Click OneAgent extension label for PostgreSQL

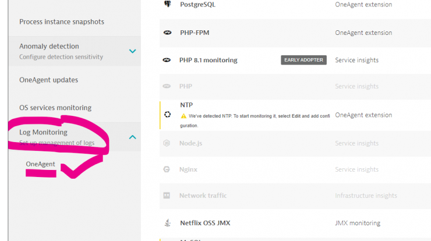point(363,5)
